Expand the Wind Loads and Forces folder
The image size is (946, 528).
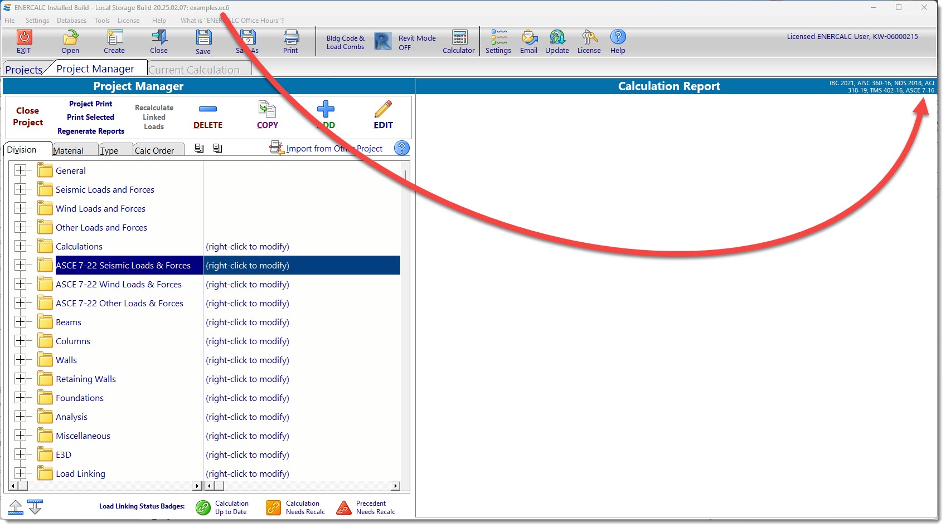(20, 208)
